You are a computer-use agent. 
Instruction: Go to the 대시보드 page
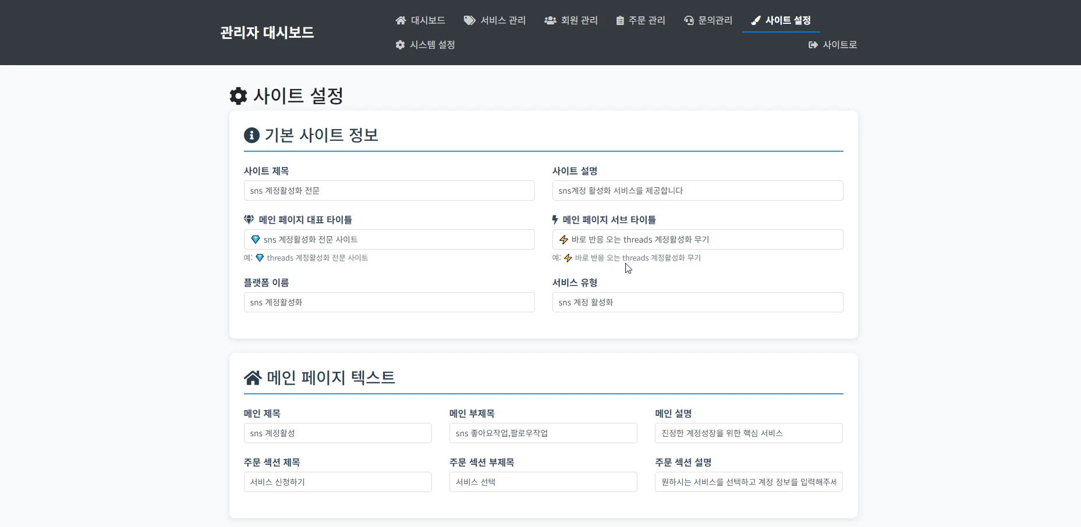tap(428, 20)
